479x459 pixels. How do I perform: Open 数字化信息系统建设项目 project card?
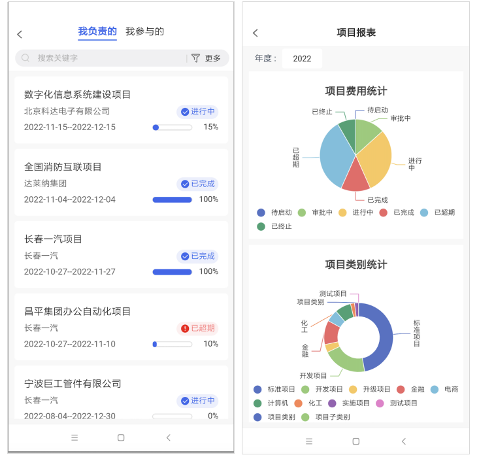click(x=121, y=110)
